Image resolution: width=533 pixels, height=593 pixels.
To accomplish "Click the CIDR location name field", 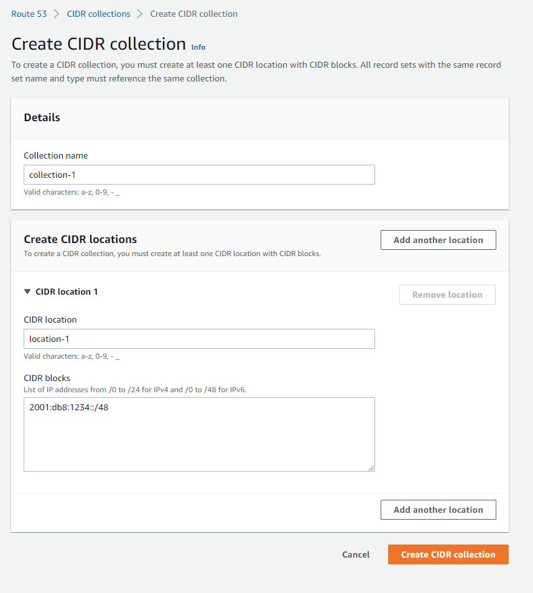I will coord(199,339).
